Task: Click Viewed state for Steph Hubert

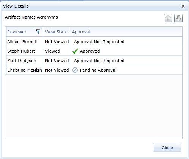Action: coord(53,51)
